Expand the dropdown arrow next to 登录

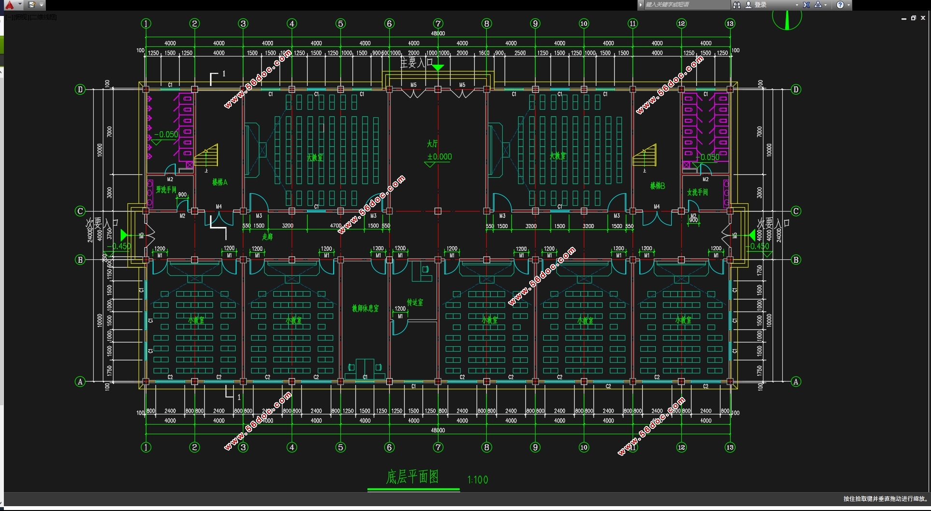tap(797, 5)
